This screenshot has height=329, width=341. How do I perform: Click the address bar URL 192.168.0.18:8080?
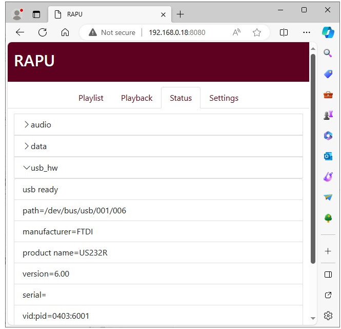pos(177,32)
